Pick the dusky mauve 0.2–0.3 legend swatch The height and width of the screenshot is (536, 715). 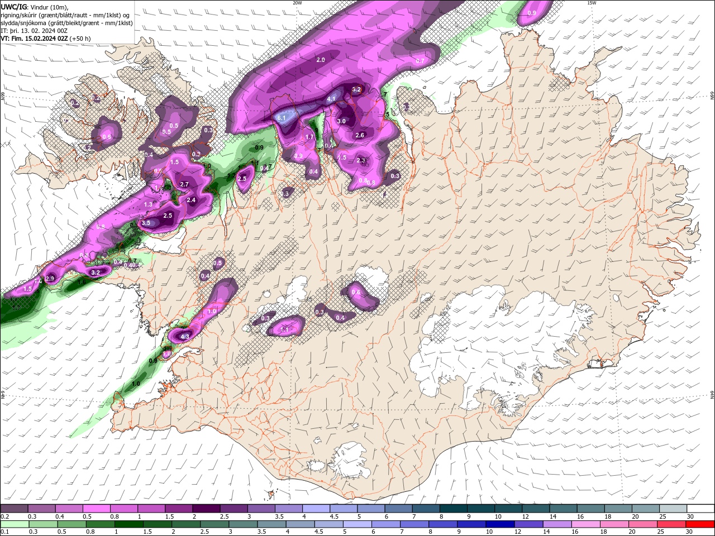15,509
